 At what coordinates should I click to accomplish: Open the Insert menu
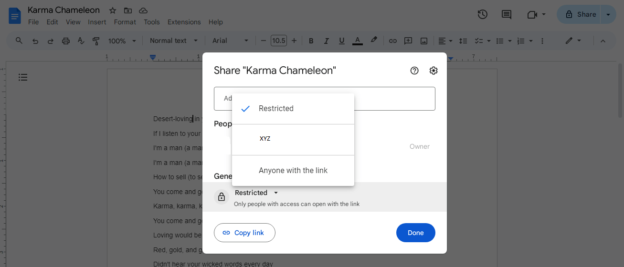click(97, 22)
